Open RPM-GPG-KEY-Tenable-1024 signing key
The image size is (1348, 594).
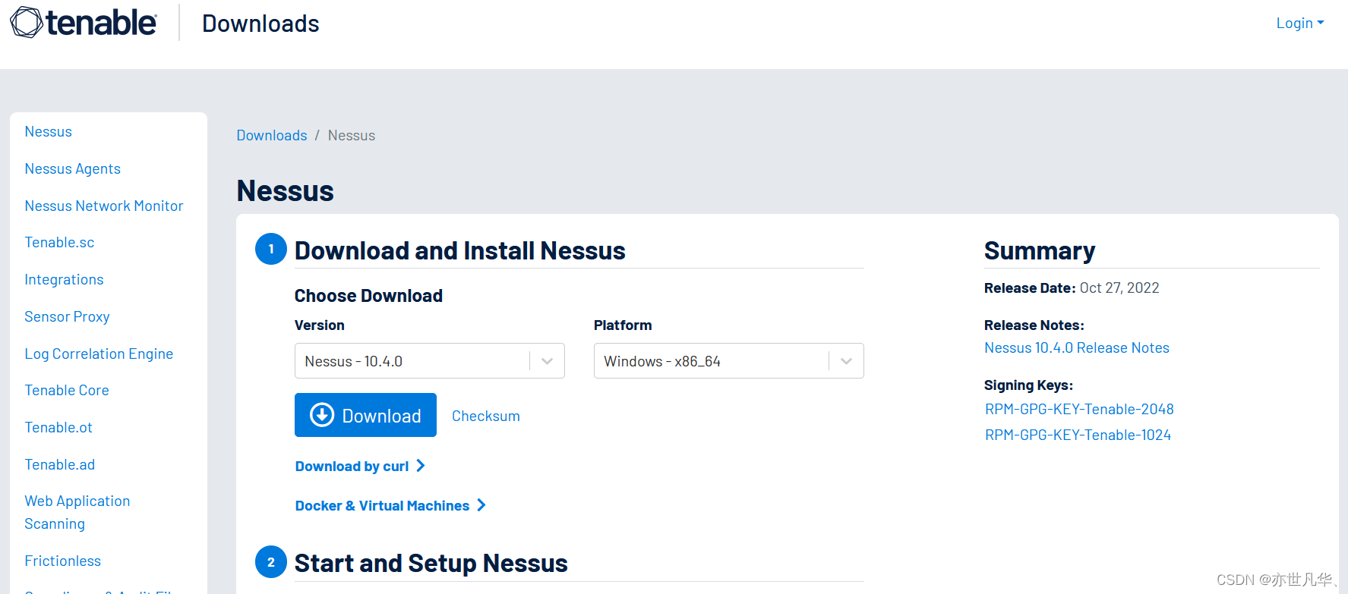tap(1078, 435)
